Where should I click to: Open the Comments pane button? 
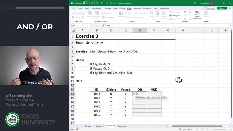[210, 8]
